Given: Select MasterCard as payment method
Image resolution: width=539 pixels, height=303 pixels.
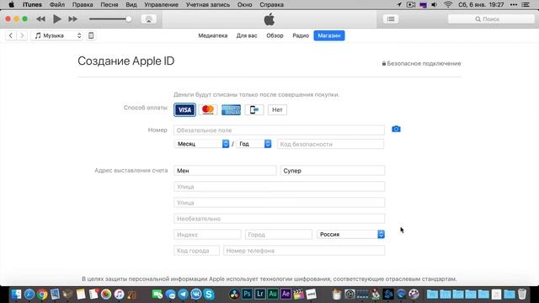Looking at the screenshot, I should [x=208, y=110].
